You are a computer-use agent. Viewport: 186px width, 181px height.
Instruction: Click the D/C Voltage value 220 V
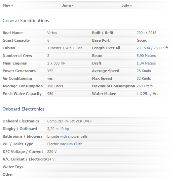click(52, 152)
